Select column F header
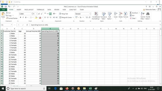 coord(63,29)
